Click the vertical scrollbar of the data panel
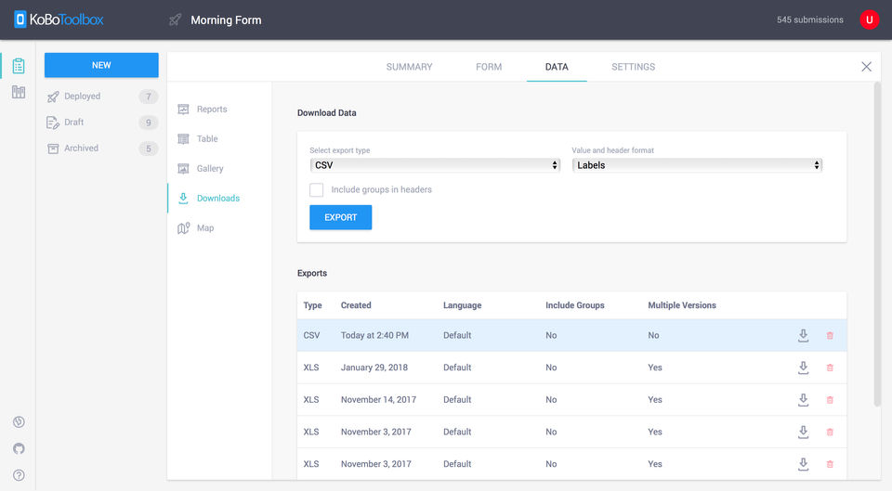892x491 pixels. (x=876, y=244)
